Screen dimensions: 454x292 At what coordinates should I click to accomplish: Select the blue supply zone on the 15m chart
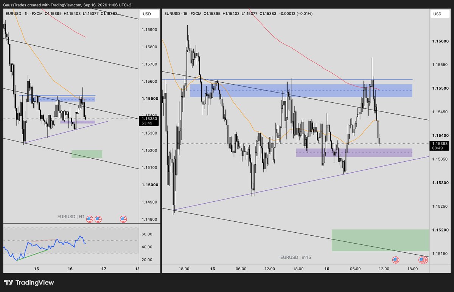[x=301, y=91]
